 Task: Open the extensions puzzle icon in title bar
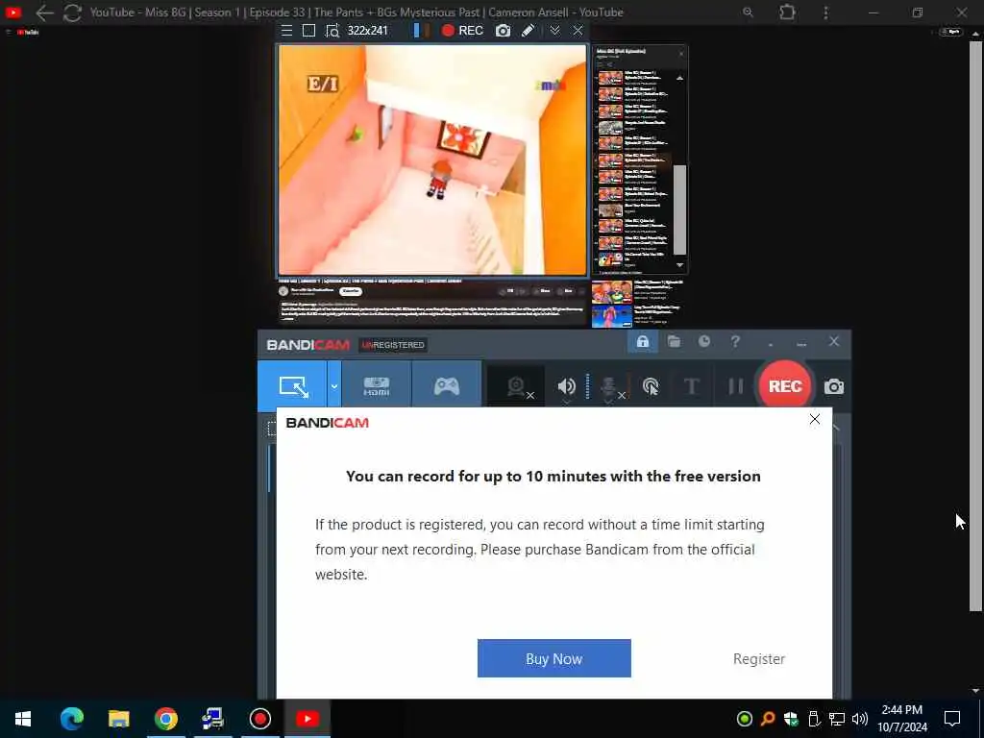click(787, 12)
